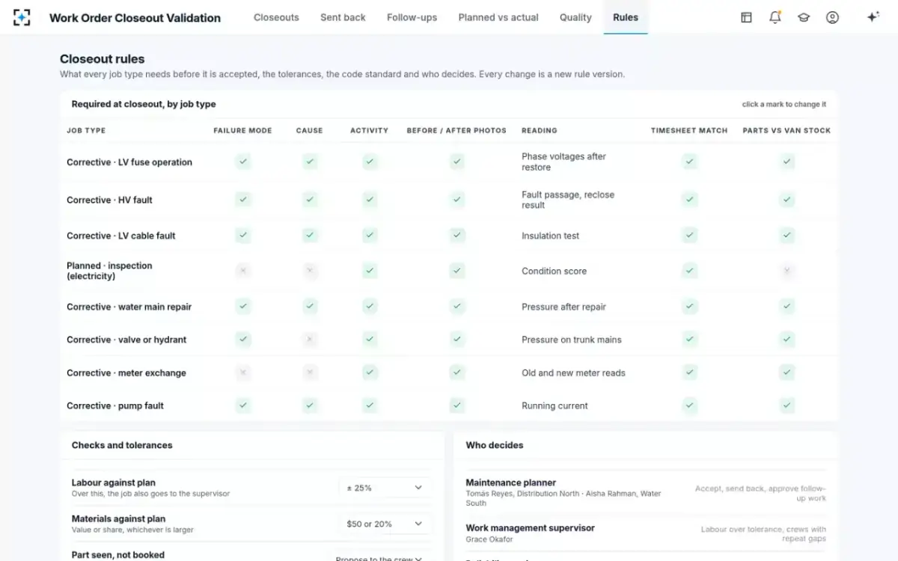This screenshot has height=561, width=898.
Task: Toggle Timesheet match for LV fuse operation
Action: [689, 162]
